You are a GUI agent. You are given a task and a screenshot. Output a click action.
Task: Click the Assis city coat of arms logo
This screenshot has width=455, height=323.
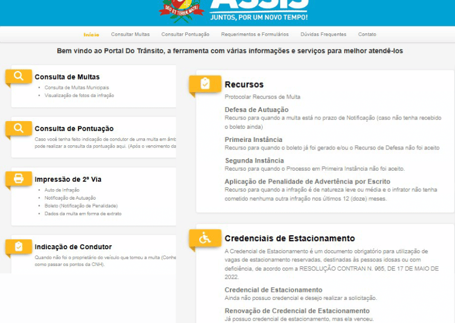pyautogui.click(x=181, y=10)
